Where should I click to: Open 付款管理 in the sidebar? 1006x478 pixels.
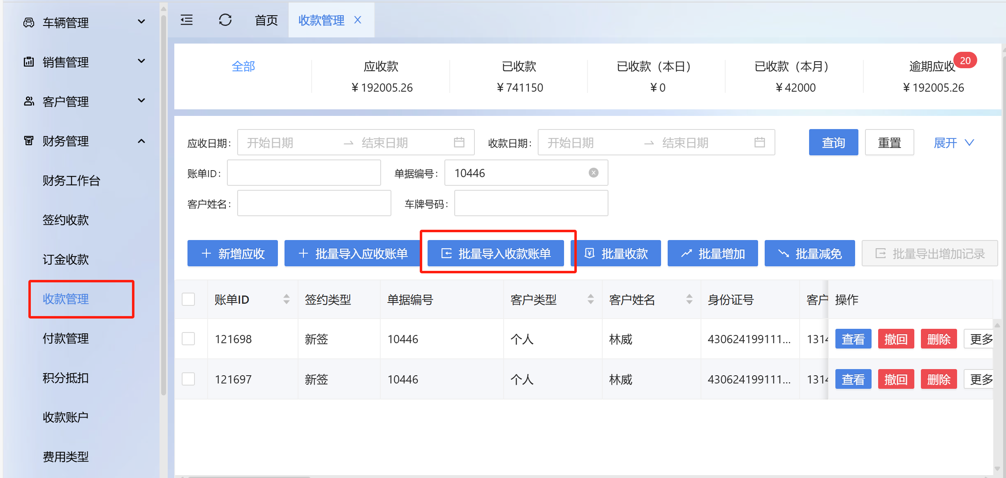point(66,338)
